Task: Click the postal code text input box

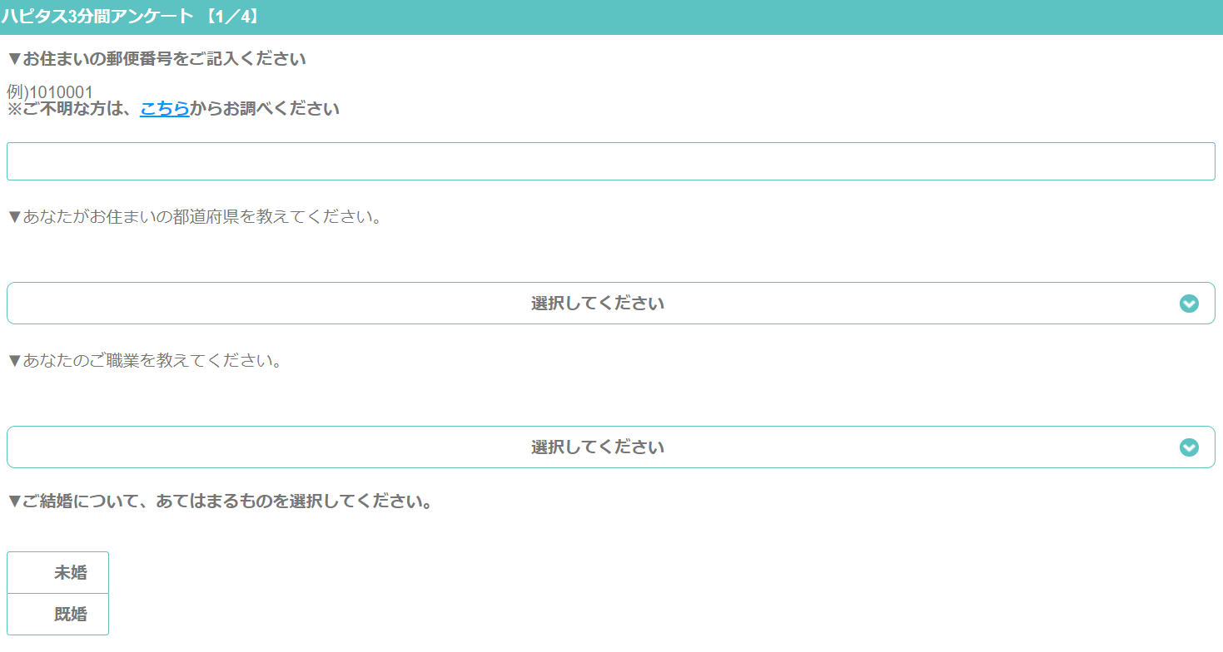Action: 611,161
